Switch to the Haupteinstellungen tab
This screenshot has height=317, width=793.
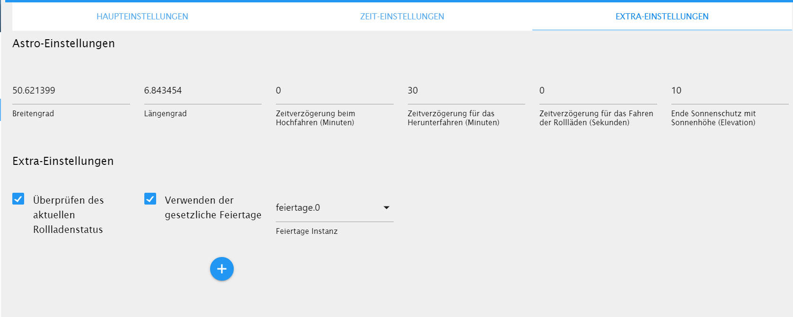click(142, 17)
